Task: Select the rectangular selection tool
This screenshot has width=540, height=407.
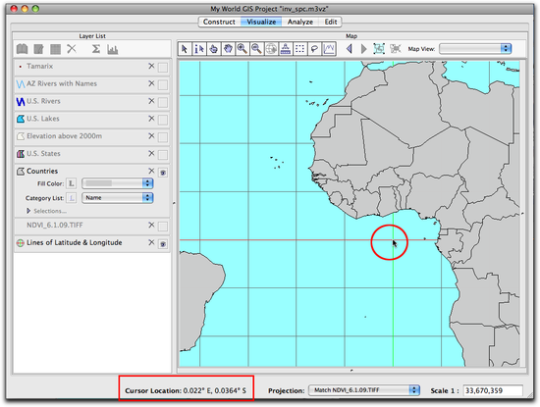Action: coord(300,49)
